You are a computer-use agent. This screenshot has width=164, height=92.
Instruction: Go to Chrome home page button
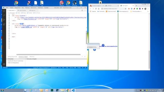pyautogui.click(x=99, y=9)
